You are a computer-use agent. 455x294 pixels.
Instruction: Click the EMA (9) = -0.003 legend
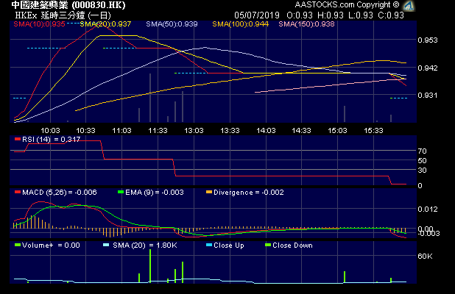click(155, 193)
